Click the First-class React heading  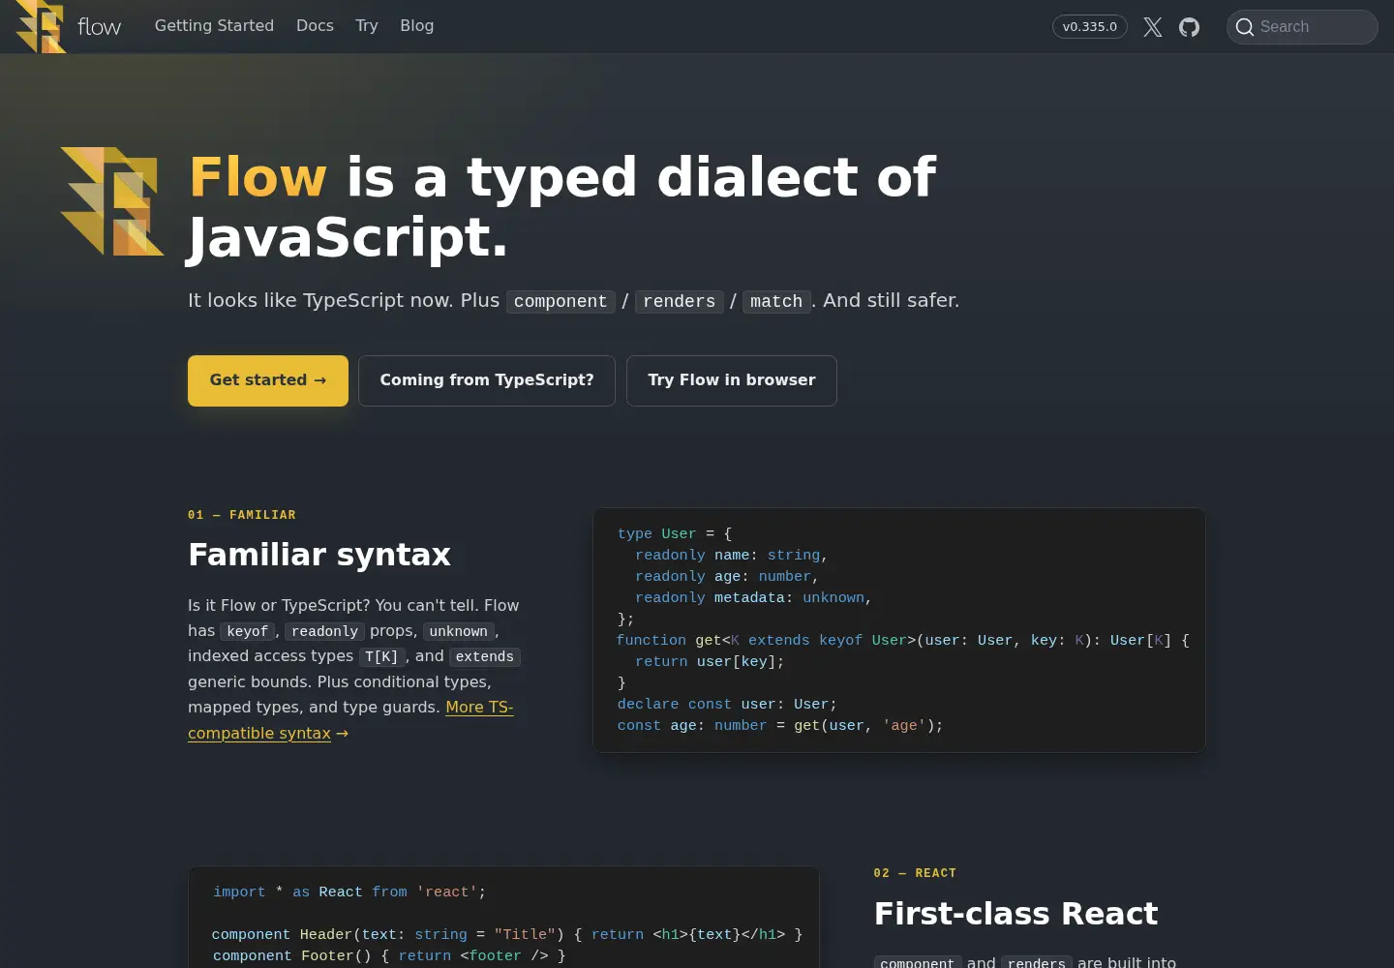[1015, 914]
